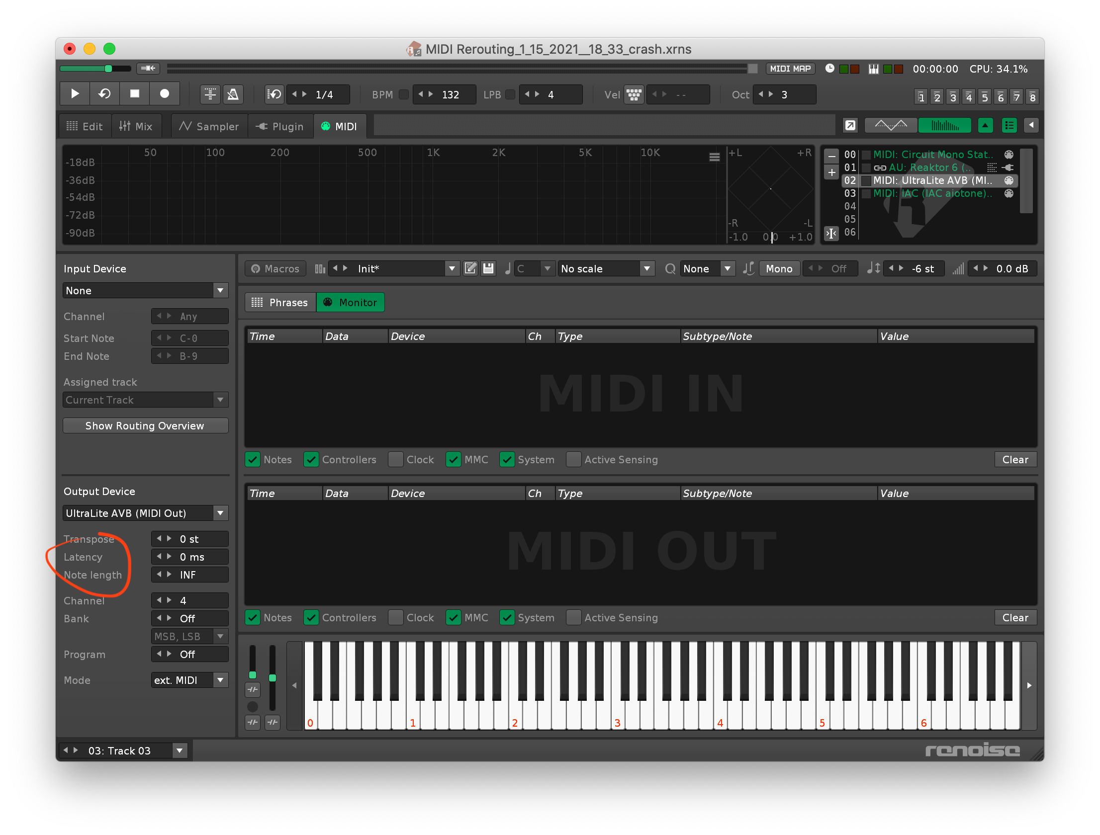Enable the Clock checkbox under MIDI IN
Viewport: 1100px width, 835px height.
point(396,460)
